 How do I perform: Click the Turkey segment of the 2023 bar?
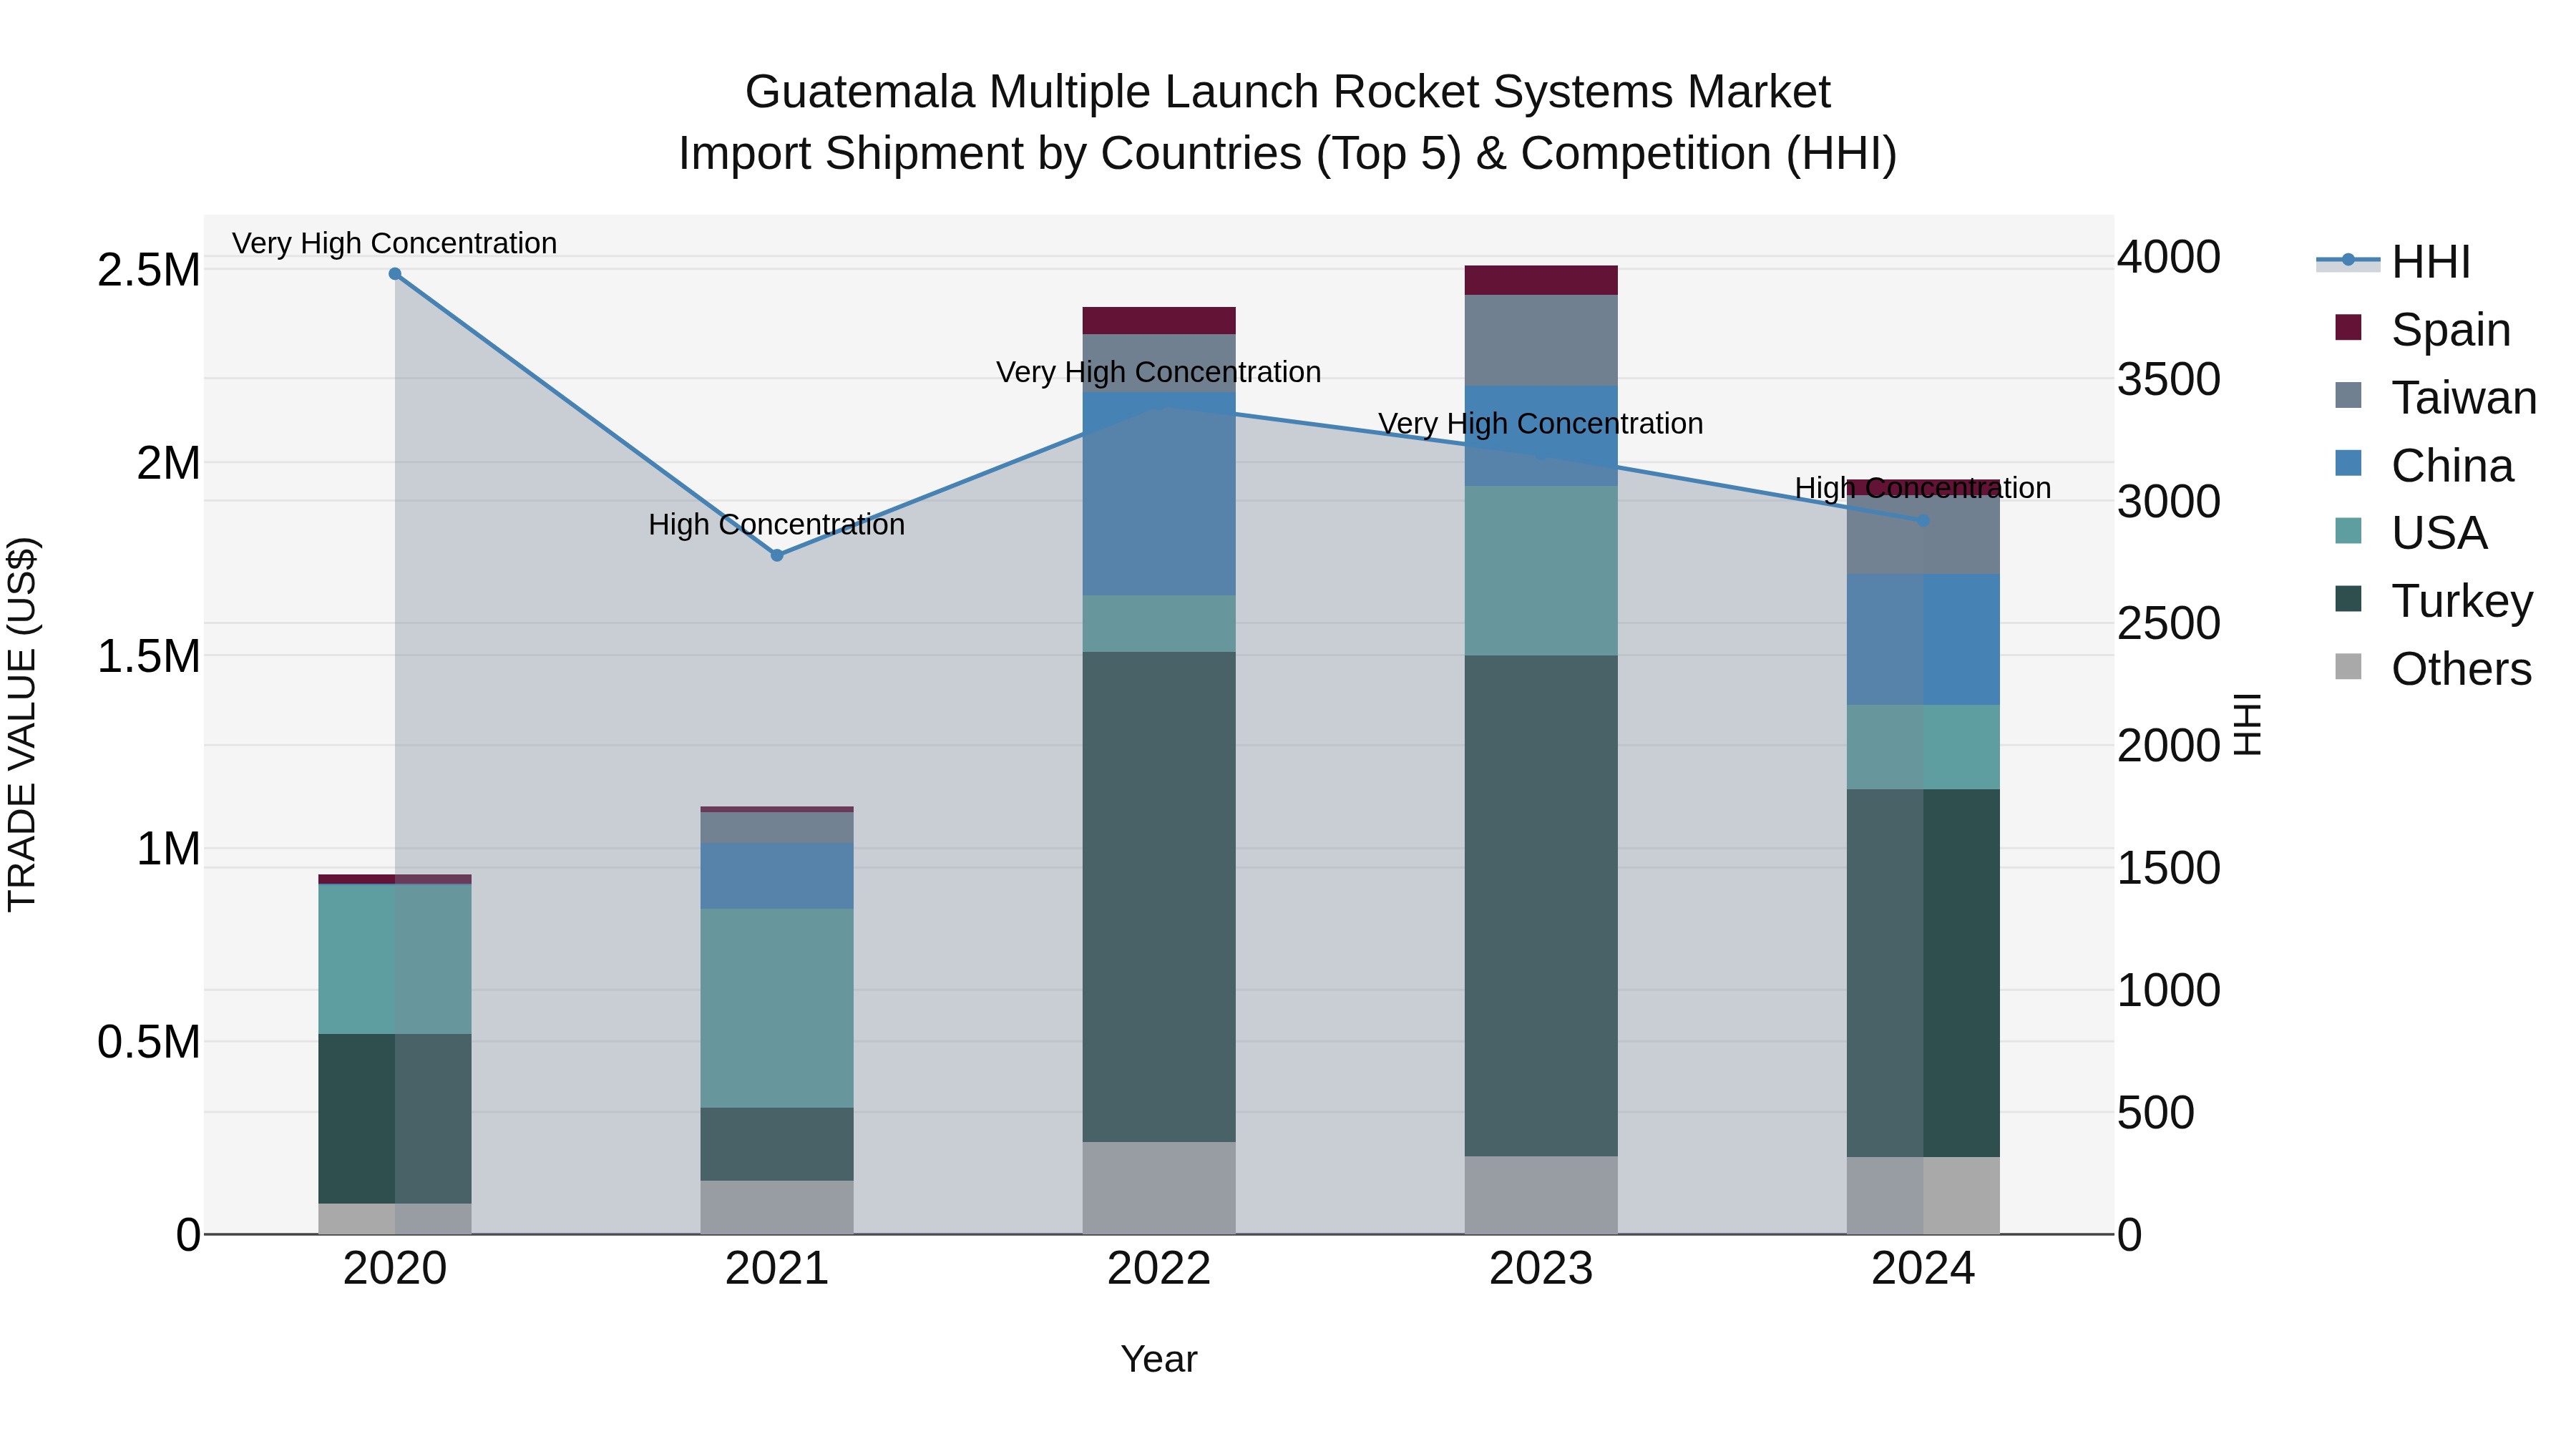(x=1541, y=906)
